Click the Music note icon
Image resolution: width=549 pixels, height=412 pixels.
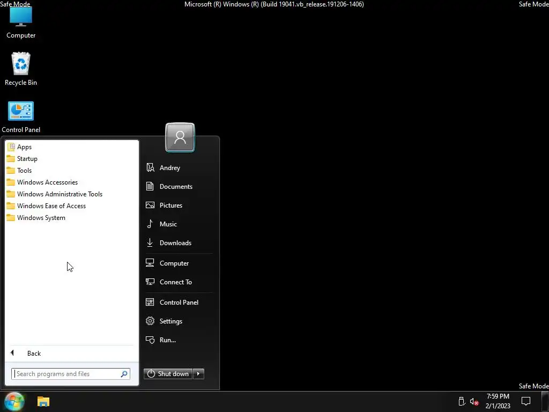[x=150, y=224]
